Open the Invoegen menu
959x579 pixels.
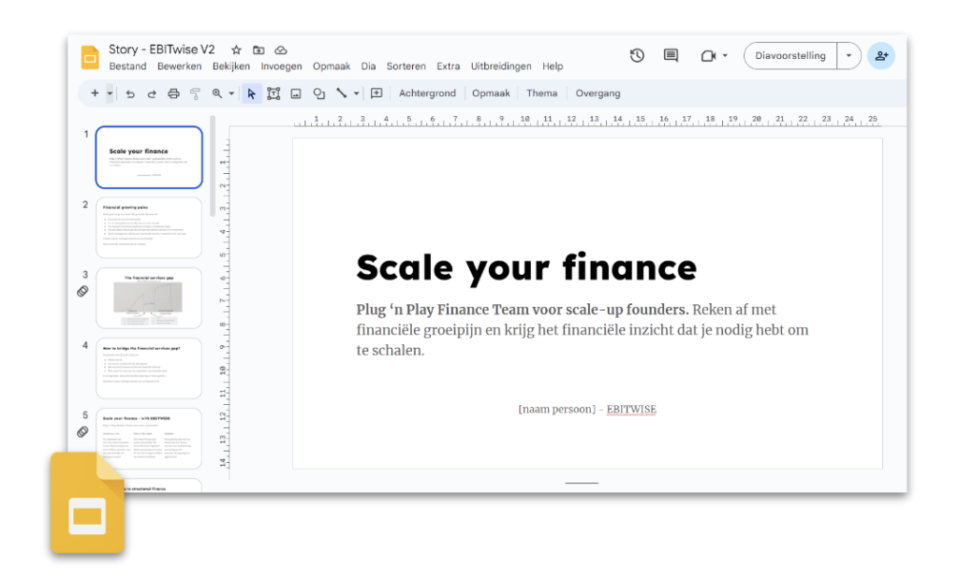281,66
